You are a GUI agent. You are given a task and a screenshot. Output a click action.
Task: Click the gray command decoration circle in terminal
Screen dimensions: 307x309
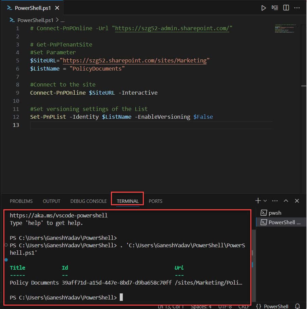click(6, 245)
